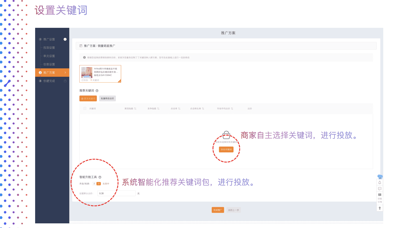This screenshot has width=394, height=228.
Task: Click help icon next to 智能升舱工具
Action: point(100,177)
